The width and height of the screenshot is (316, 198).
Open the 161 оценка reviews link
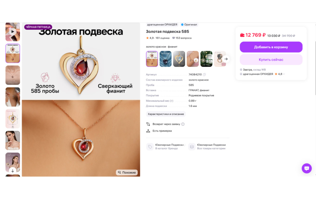pyautogui.click(x=162, y=38)
